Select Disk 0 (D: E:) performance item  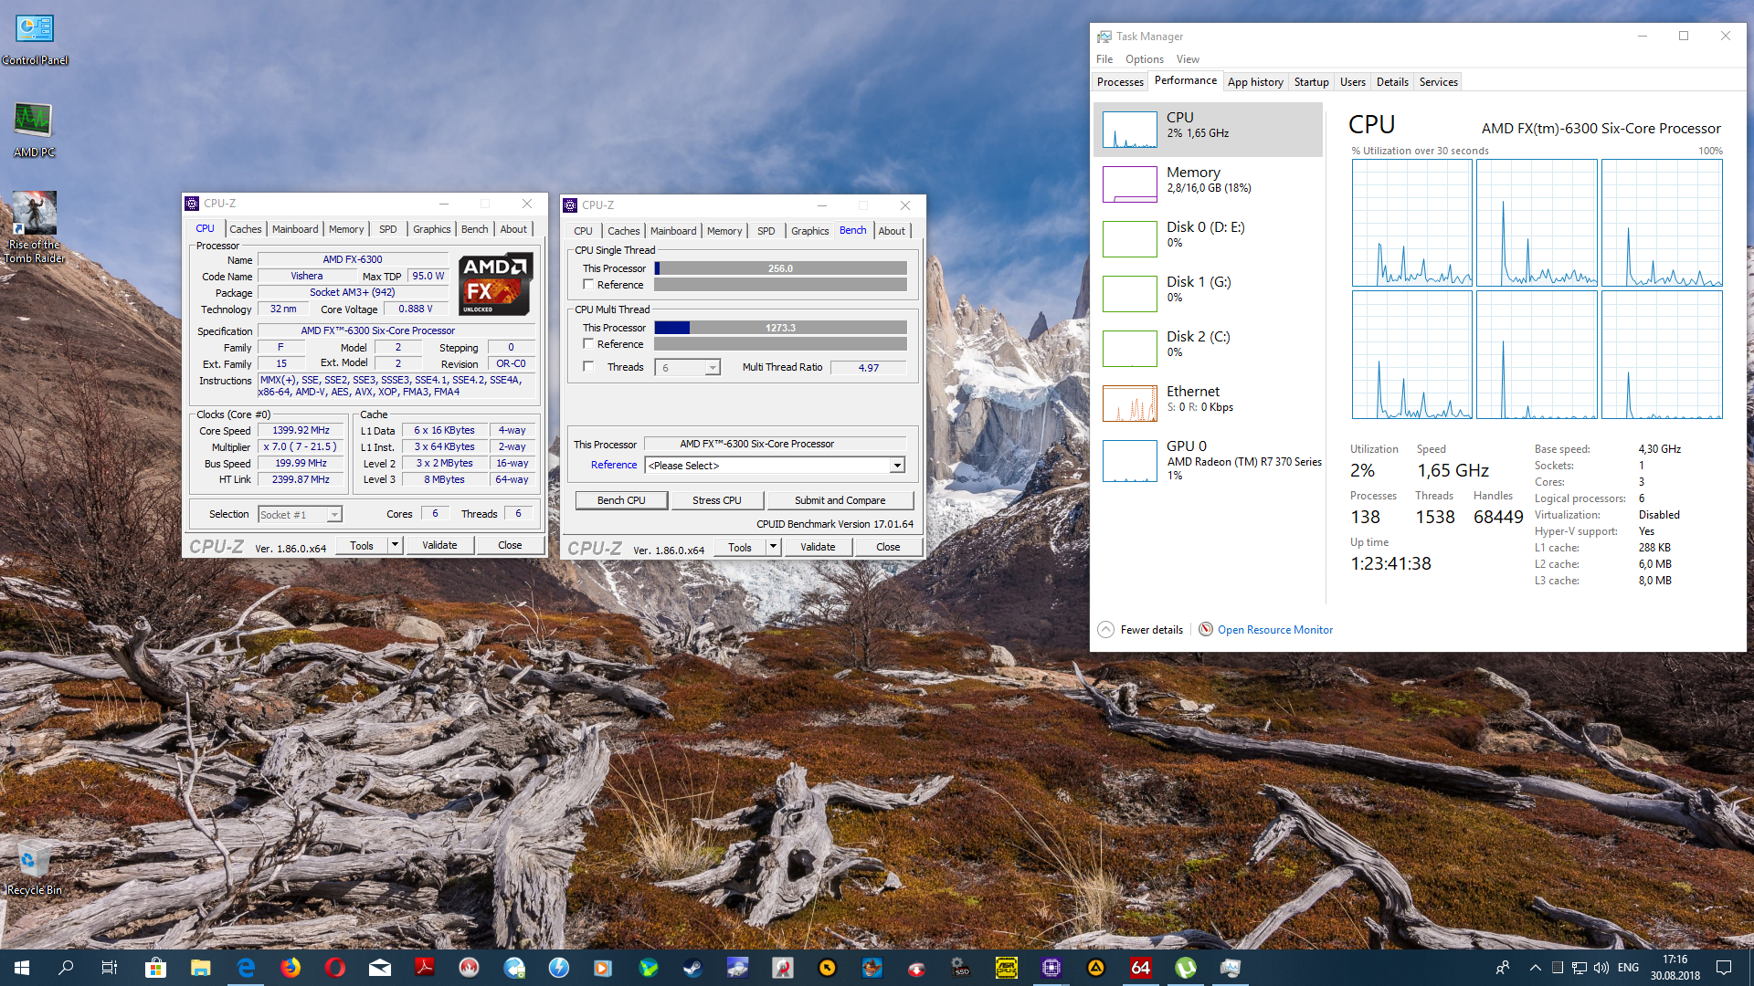1208,238
